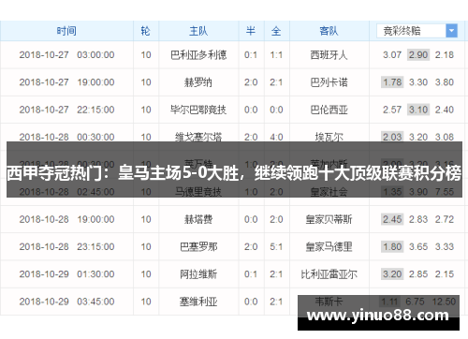Screen dimensions: 468x339
Task: Click draw odds 2.85
Action: [418, 274]
